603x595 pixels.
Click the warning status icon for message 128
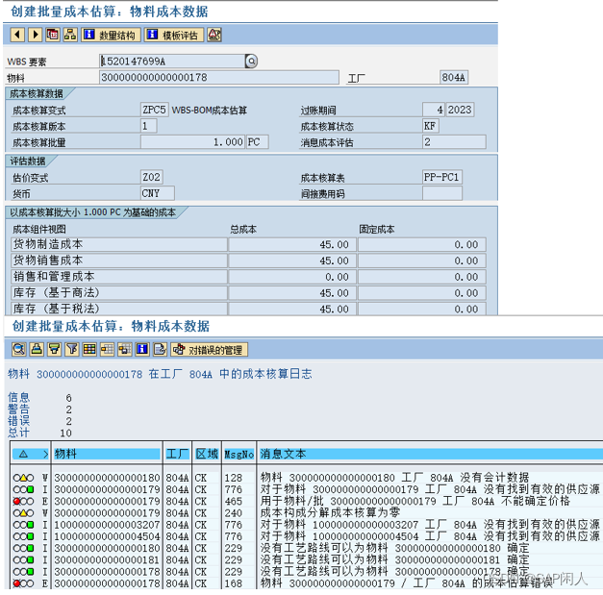pos(23,478)
